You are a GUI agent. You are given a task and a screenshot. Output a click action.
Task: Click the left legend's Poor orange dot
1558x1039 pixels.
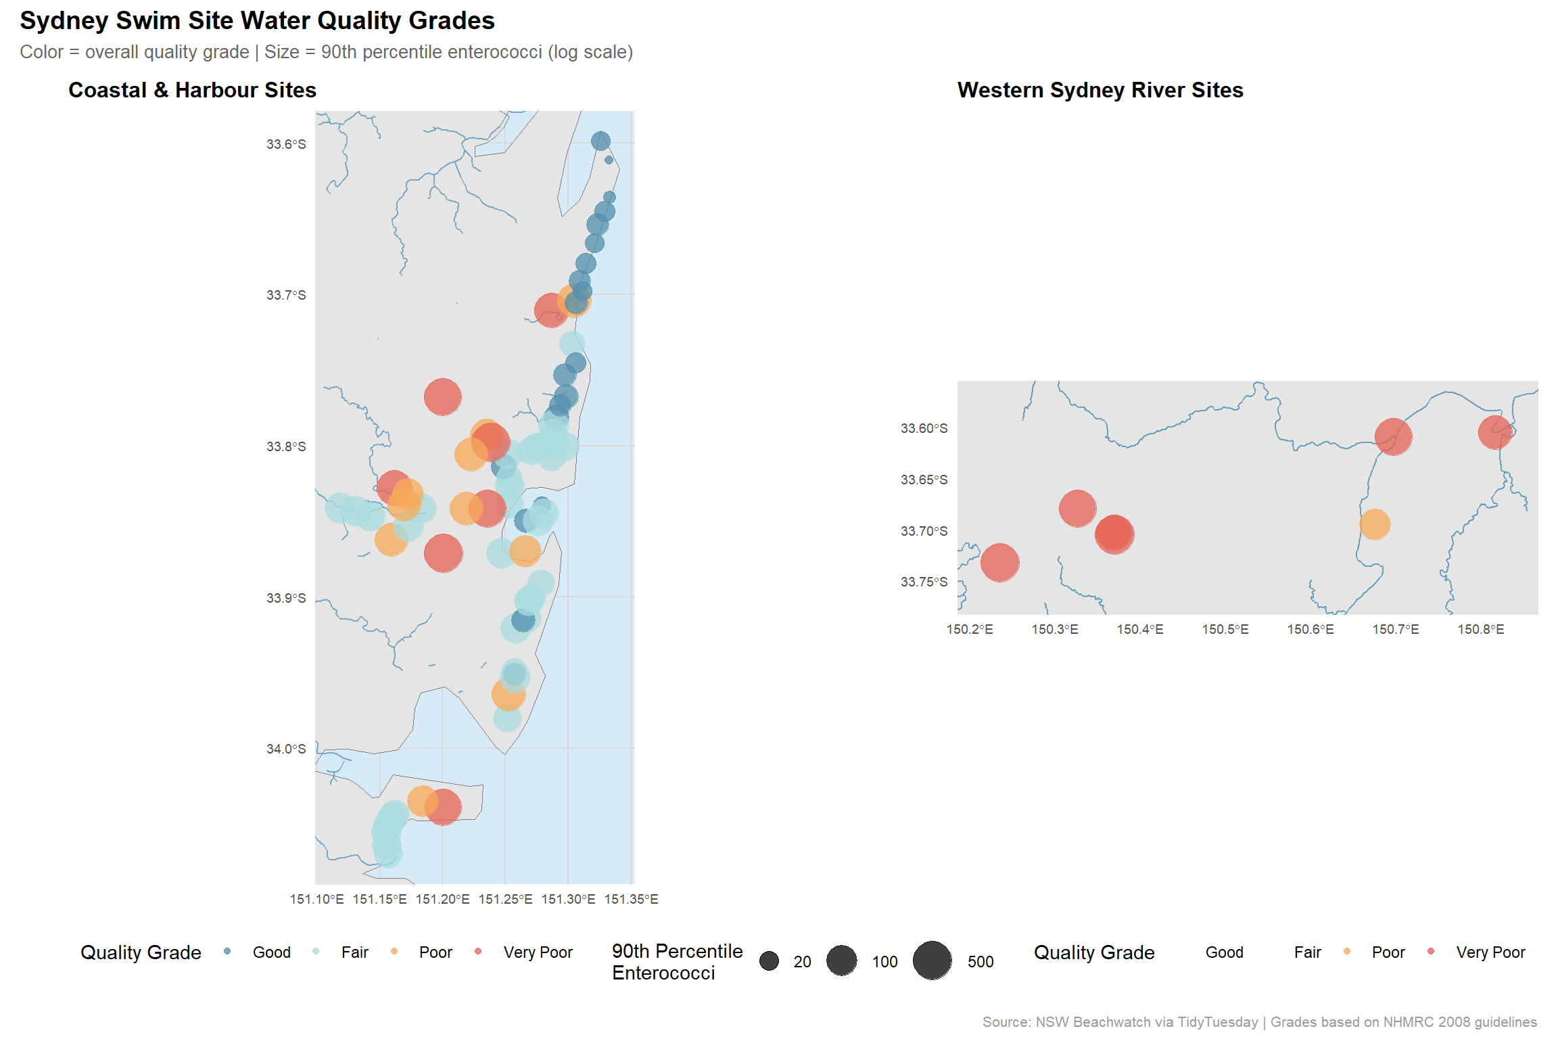pos(394,951)
